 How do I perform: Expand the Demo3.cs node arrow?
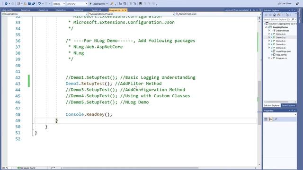click(269, 41)
